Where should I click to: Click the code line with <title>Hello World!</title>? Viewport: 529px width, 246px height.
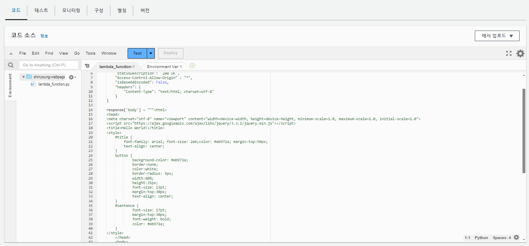[135, 128]
